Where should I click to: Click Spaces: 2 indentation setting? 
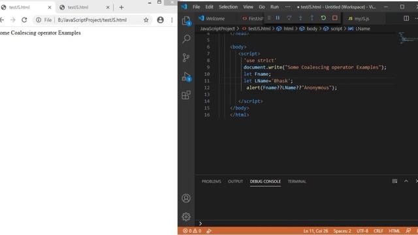(342, 230)
